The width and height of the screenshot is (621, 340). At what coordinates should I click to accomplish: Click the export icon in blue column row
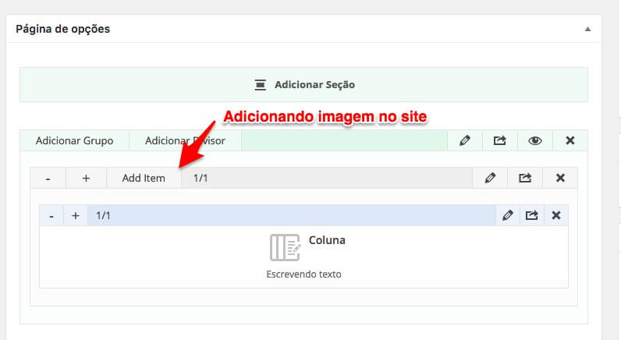531,215
